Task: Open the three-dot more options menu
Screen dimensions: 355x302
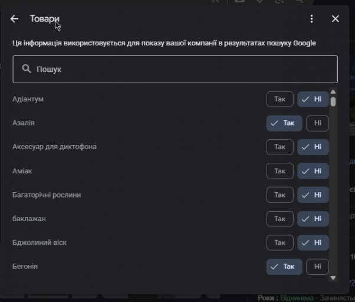Action: [x=312, y=19]
